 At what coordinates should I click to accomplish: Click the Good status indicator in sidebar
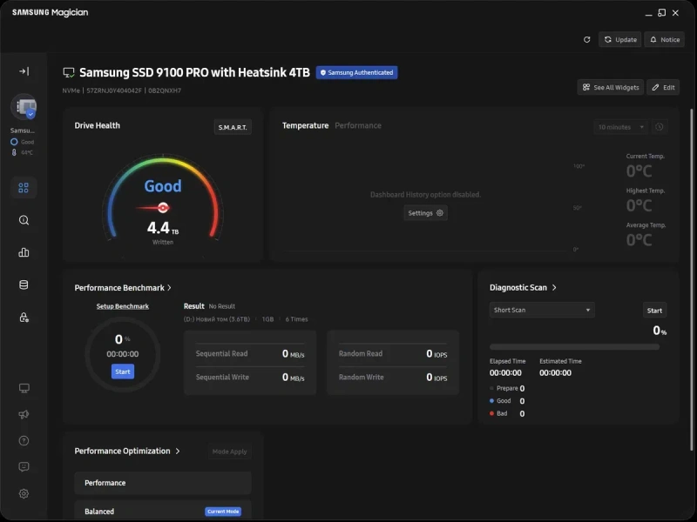click(x=23, y=142)
